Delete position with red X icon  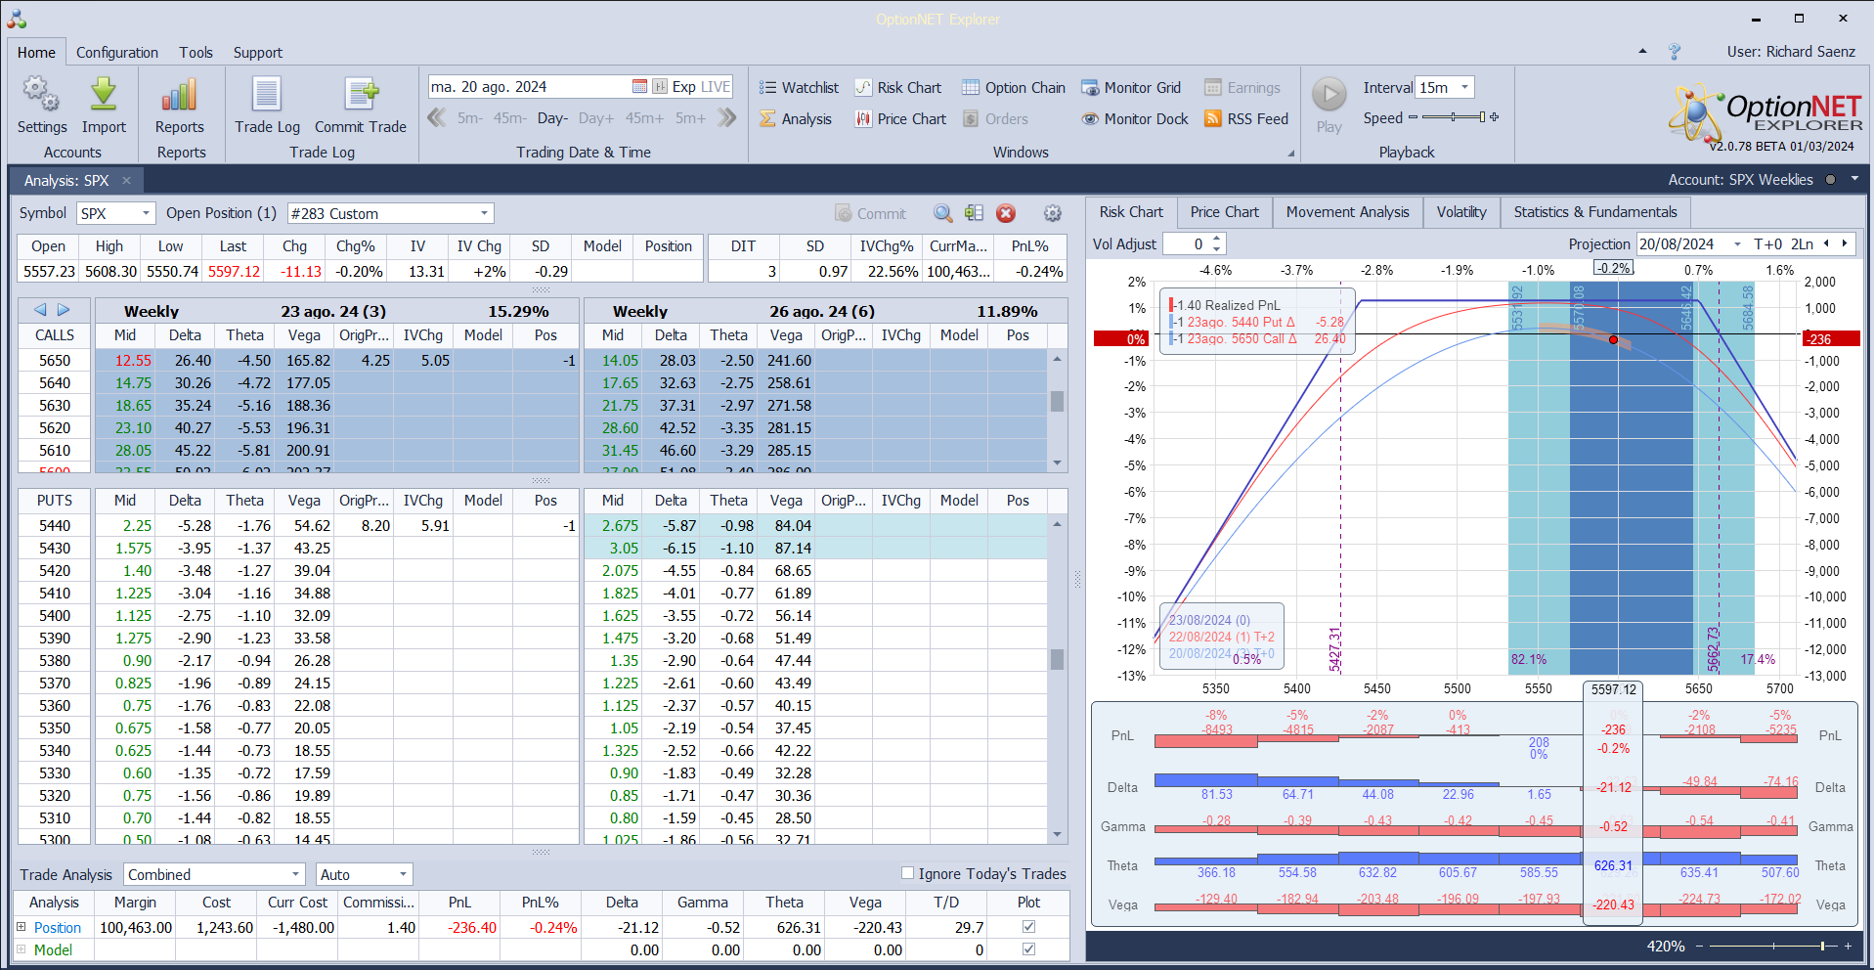(x=1006, y=214)
